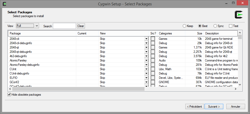Open New version dropdown for 2048-cli
Image resolution: width=250 pixels, height=114 pixels.
(146, 39)
